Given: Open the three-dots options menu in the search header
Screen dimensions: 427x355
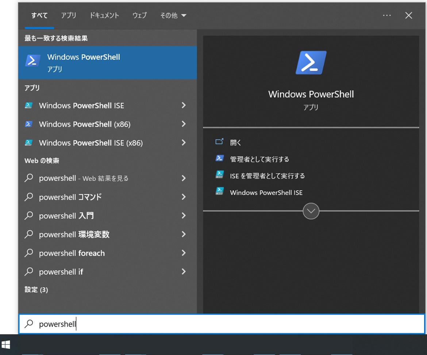Looking at the screenshot, I should (x=387, y=15).
